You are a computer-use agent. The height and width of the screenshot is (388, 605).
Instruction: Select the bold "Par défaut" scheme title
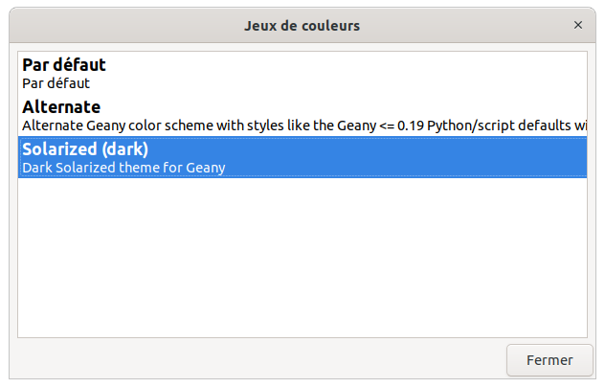[x=64, y=65]
